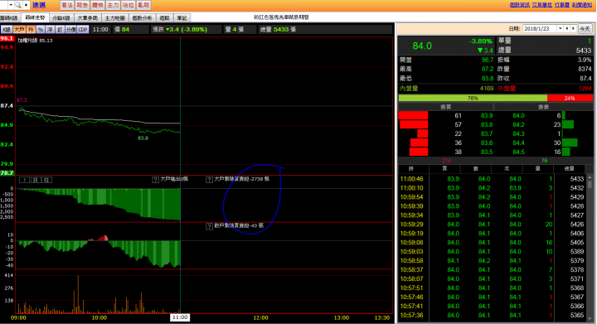
Task: Select the 即時走勢 tab
Action: point(35,17)
